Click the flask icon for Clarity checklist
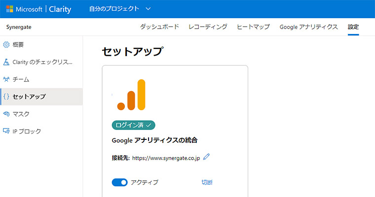 tap(6, 62)
